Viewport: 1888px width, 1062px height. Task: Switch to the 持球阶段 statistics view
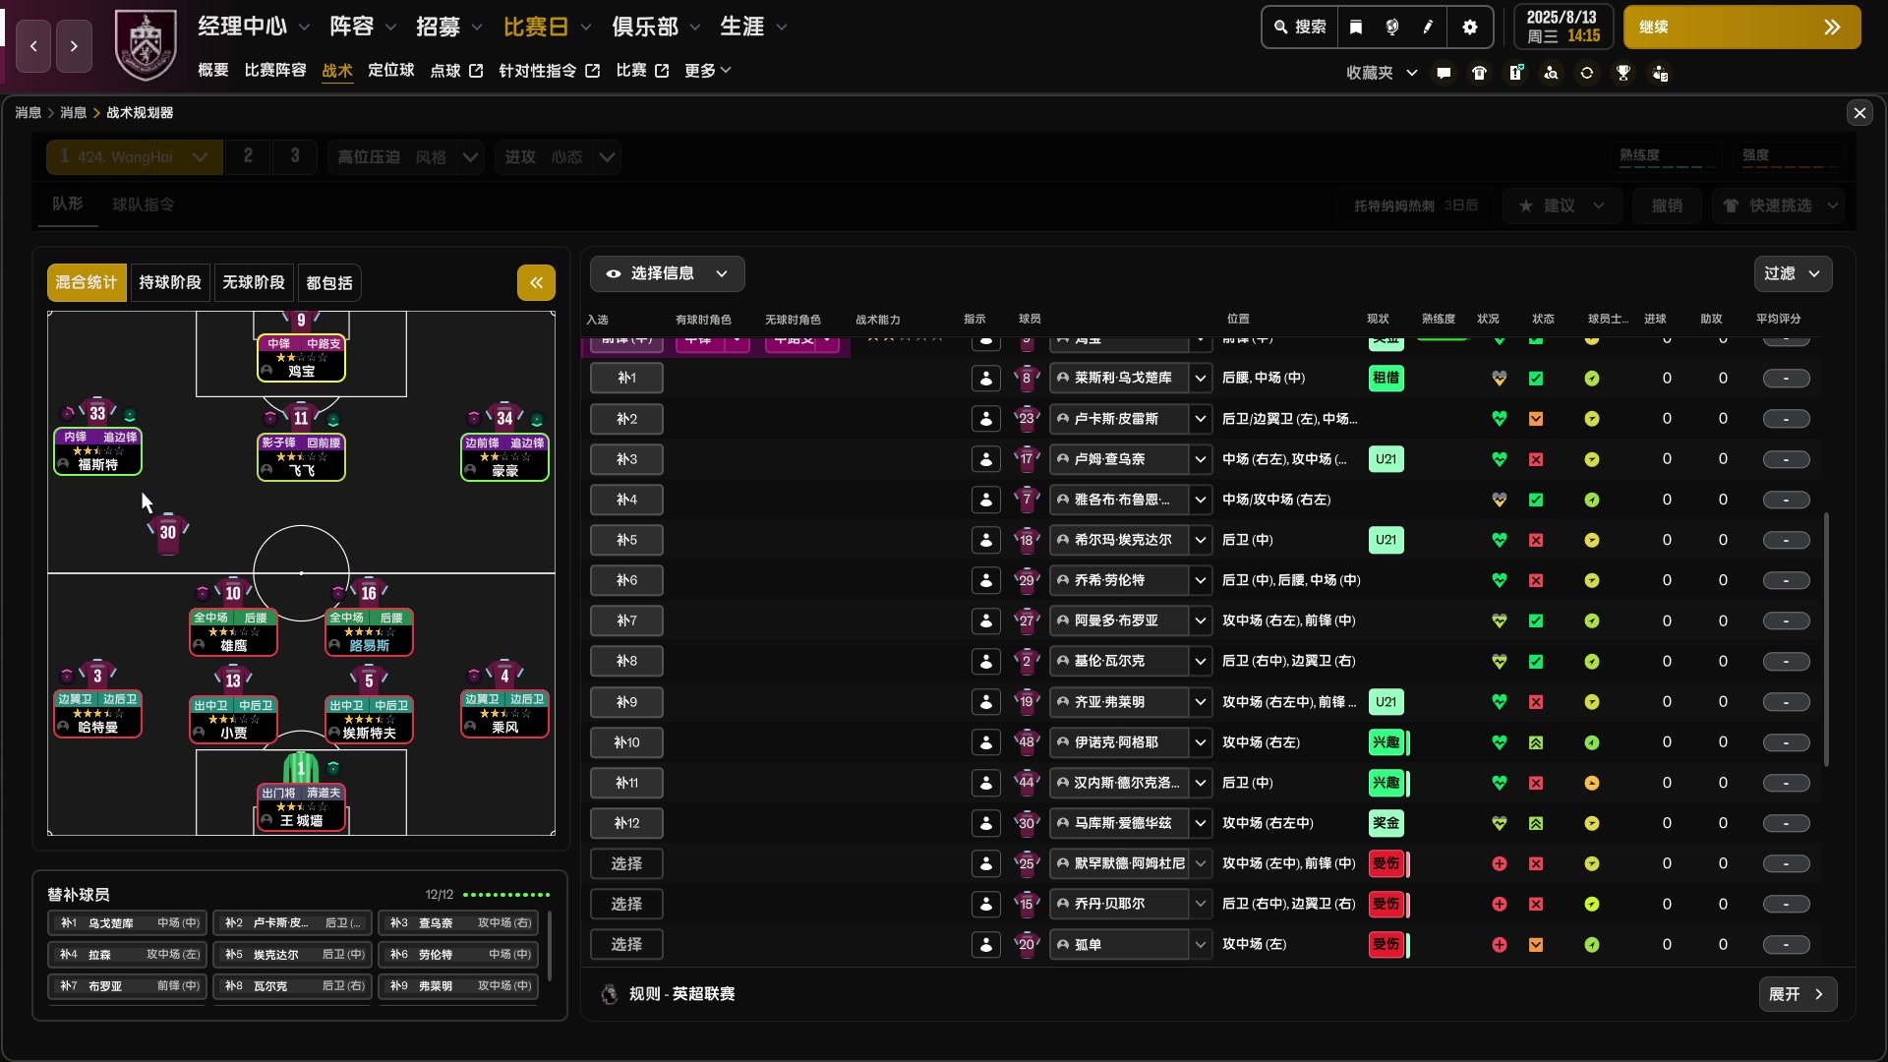[169, 282]
